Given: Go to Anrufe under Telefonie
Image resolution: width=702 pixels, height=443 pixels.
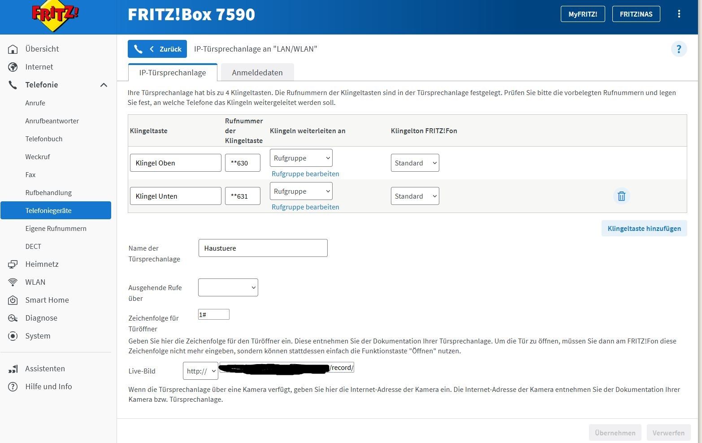Looking at the screenshot, I should point(35,103).
